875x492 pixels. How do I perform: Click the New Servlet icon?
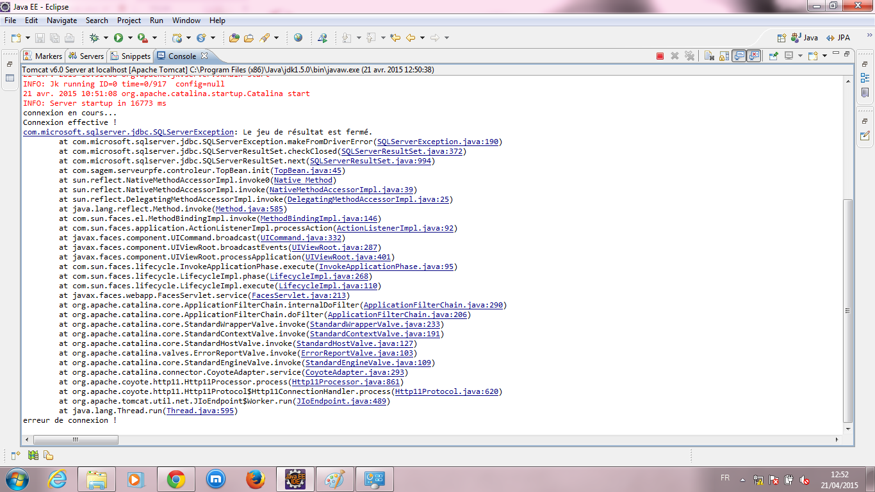[201, 38]
